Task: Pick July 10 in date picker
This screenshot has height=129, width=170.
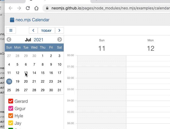Action: point(59,64)
